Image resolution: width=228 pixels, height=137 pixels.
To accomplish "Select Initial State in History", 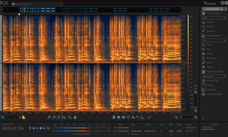I will 206,127.
